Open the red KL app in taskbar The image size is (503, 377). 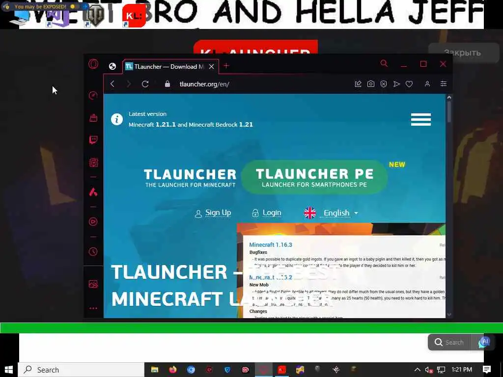[x=281, y=370]
